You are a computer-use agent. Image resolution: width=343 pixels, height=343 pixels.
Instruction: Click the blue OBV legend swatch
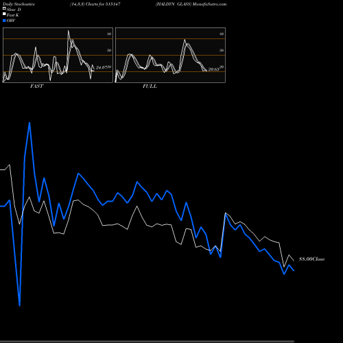coord(4,21)
